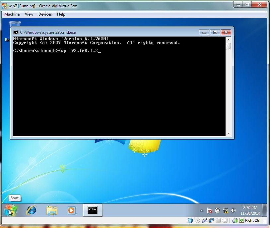The width and height of the screenshot is (270, 228).
Task: Click the volume speaker tray icon
Action: pyautogui.click(x=233, y=210)
